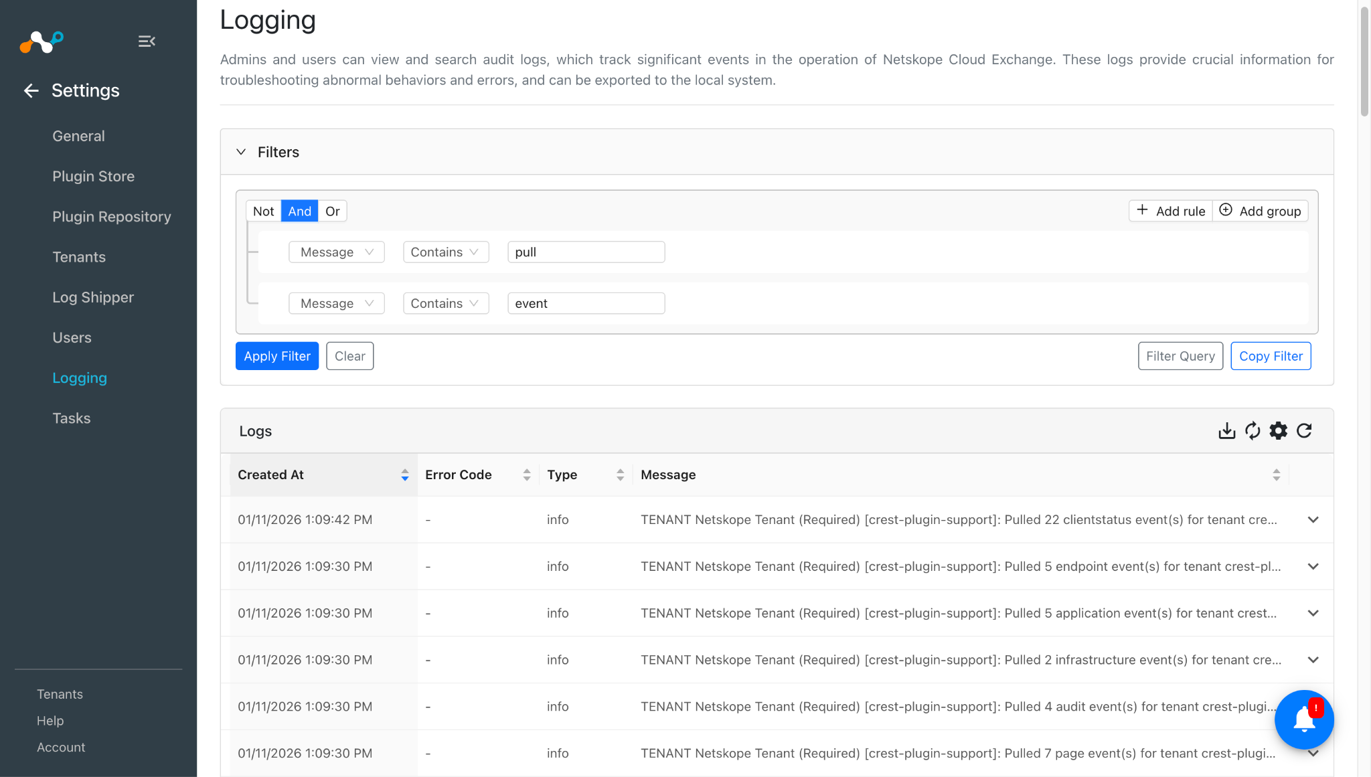This screenshot has width=1371, height=777.
Task: Open the logs table settings gear
Action: (1279, 431)
